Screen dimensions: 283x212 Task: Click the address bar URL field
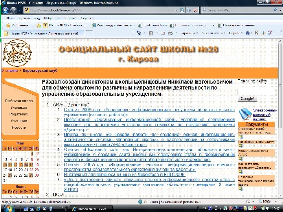pyautogui.click(x=99, y=10)
